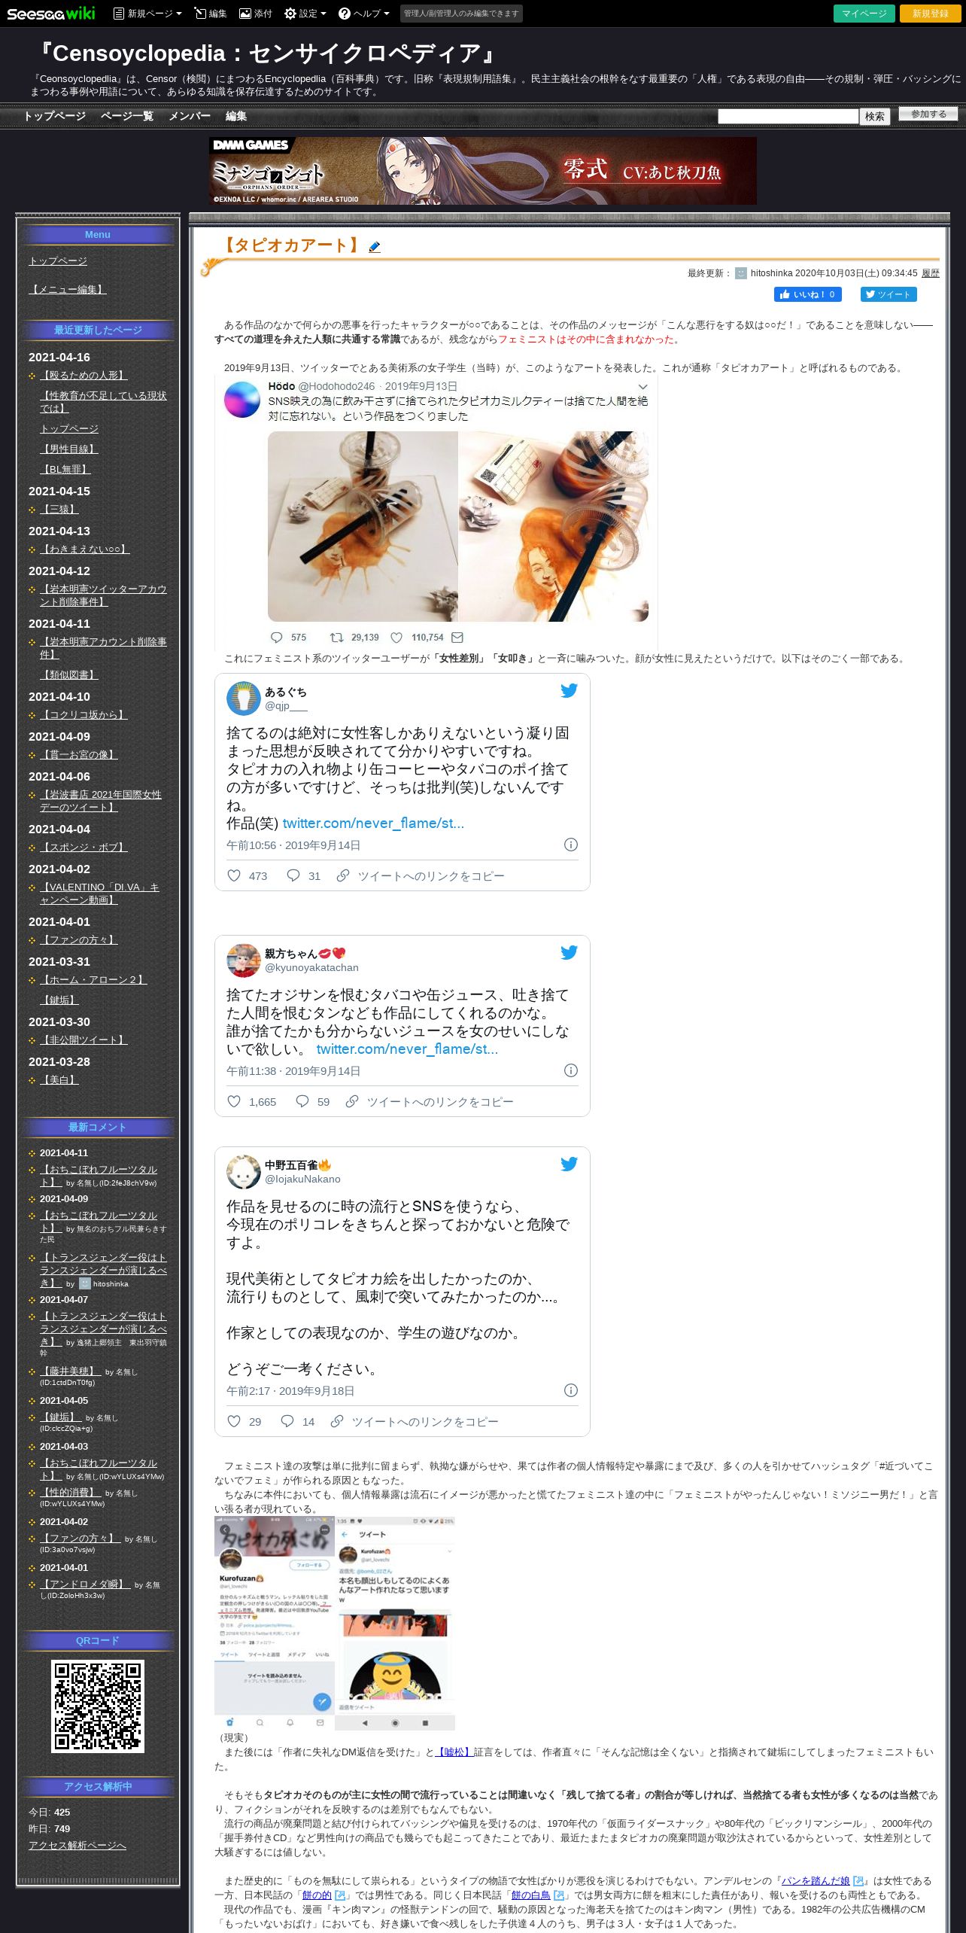Screen dimensions: 966x1933
Task: Open the tapioca artwork image in the tweet
Action: click(x=457, y=526)
